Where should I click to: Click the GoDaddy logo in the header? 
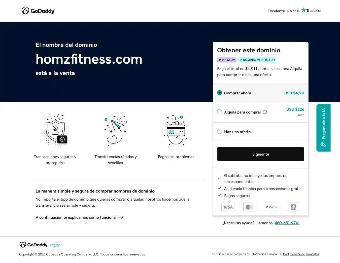point(38,11)
